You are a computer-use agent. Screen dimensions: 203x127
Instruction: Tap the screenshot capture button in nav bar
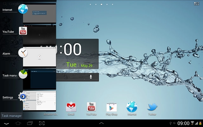(x=42, y=123)
